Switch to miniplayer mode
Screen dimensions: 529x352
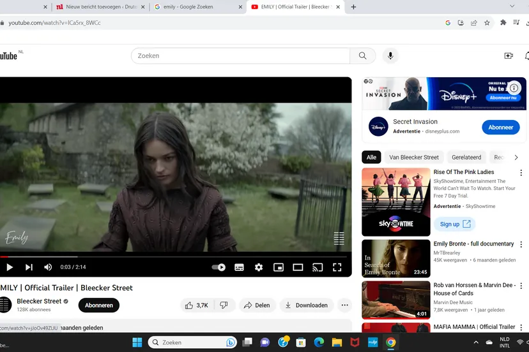coord(279,267)
